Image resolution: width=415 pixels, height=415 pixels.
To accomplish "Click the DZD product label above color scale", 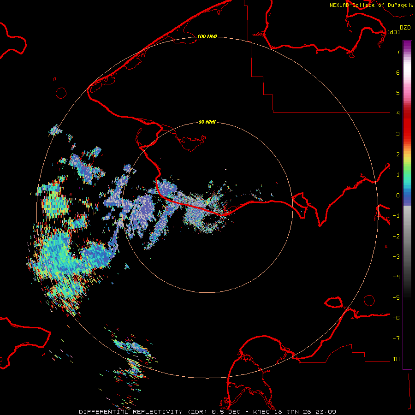I will tap(405, 28).
